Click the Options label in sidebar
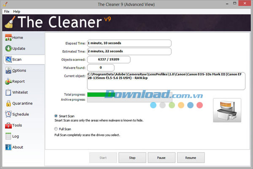253x169 pixels. point(19,70)
